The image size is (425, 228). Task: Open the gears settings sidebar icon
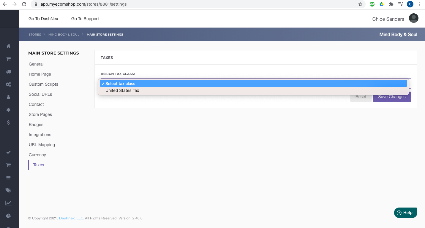point(9,84)
